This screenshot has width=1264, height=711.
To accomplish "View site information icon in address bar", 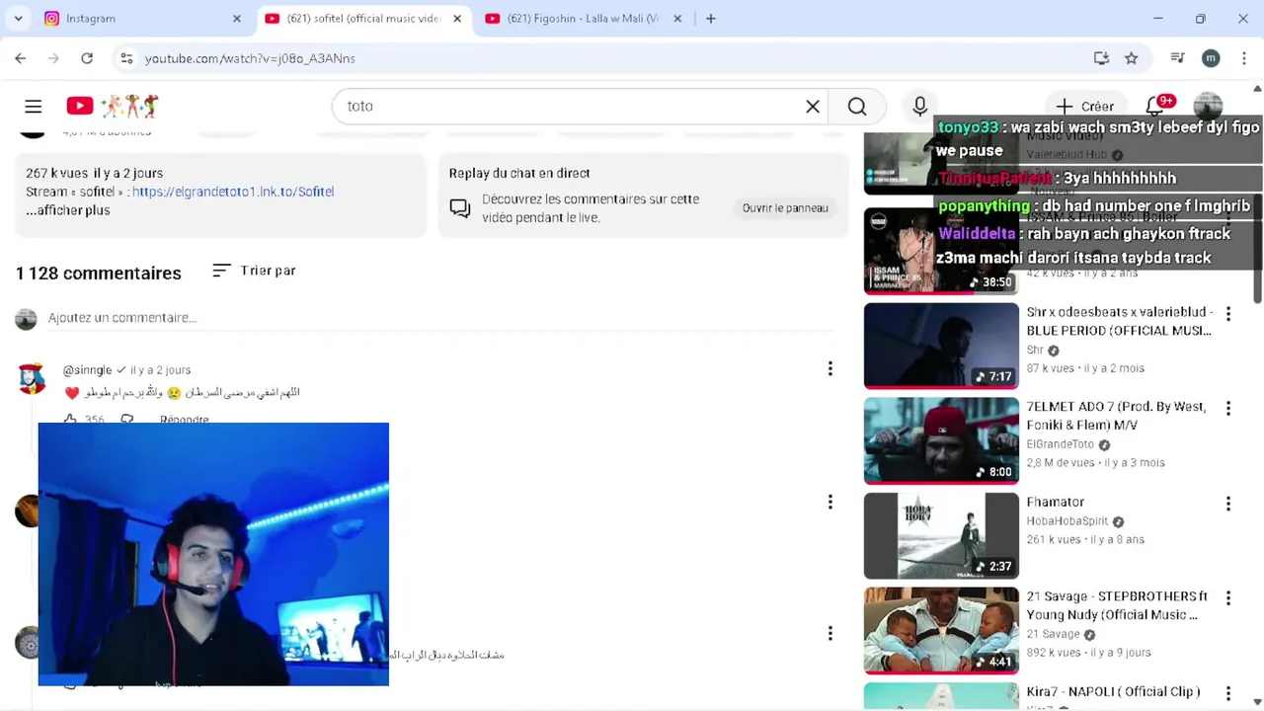I will coord(126,58).
